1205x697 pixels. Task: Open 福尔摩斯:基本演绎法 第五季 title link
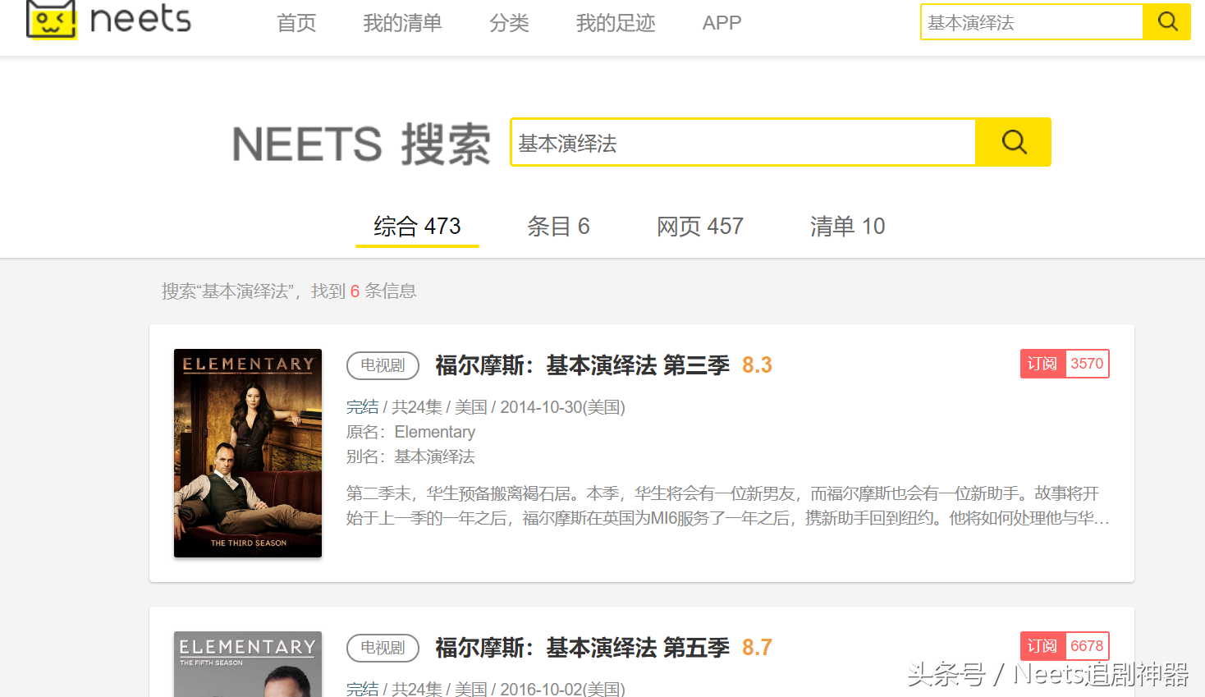[582, 648]
